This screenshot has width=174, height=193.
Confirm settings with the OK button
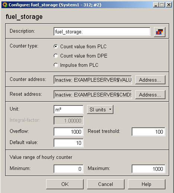click(x=65, y=184)
